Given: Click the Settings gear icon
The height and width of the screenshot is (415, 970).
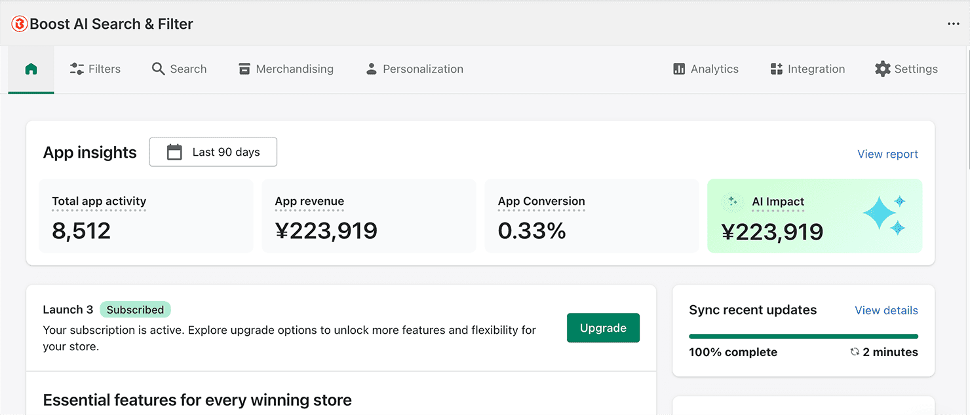Looking at the screenshot, I should pyautogui.click(x=883, y=69).
